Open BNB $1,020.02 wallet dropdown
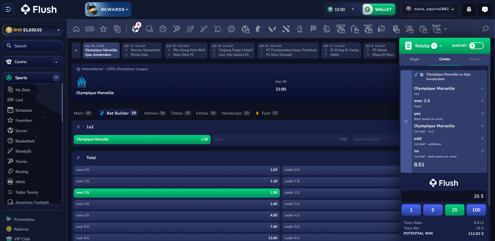The height and width of the screenshot is (241, 495). [x=33, y=30]
